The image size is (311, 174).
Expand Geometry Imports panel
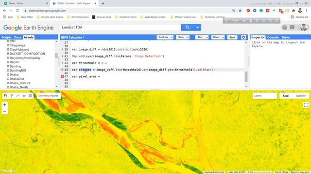(49, 96)
